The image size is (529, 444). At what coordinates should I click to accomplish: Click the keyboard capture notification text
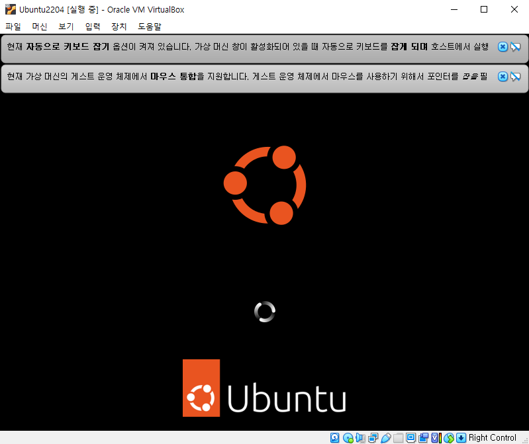pyautogui.click(x=248, y=46)
